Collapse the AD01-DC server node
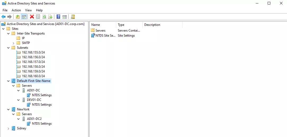 pos(18,90)
